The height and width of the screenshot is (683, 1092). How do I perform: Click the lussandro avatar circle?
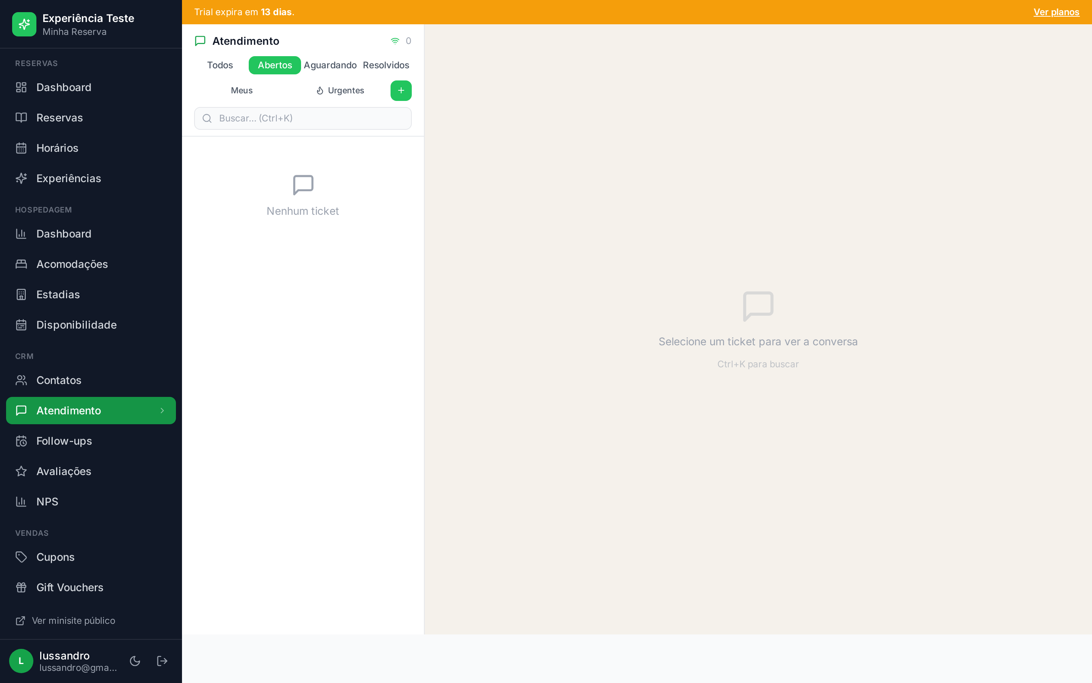coord(21,661)
